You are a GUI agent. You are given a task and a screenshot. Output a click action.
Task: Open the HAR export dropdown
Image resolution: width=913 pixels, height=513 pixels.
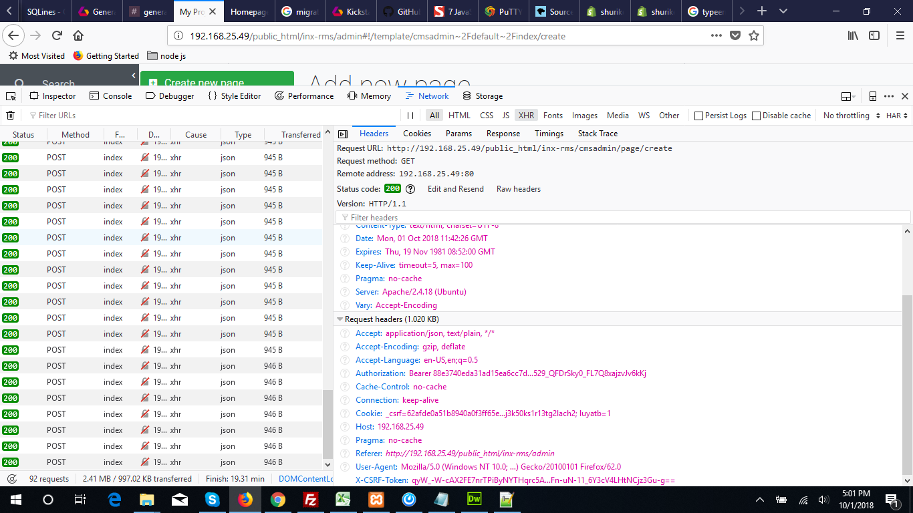click(896, 115)
